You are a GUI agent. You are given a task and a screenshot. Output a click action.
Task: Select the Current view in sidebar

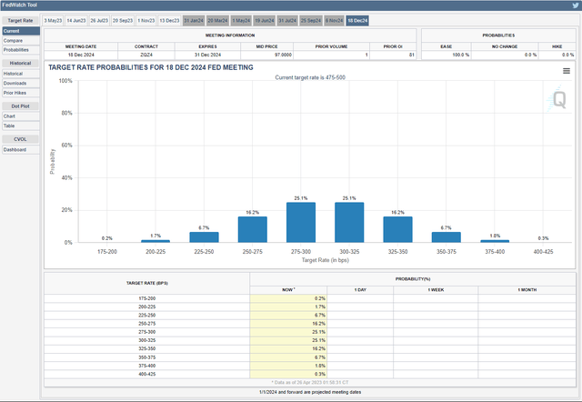point(12,31)
